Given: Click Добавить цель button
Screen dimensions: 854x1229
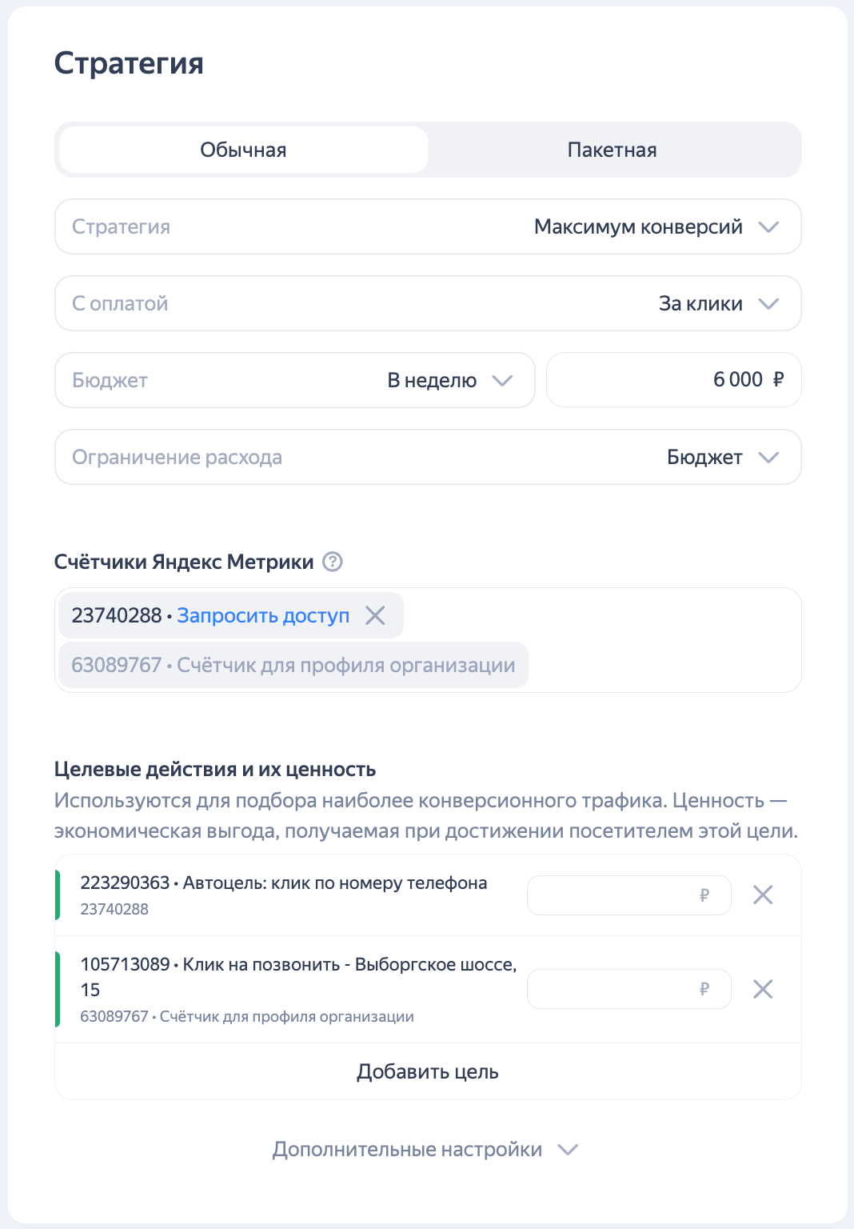Looking at the screenshot, I should 428,1071.
